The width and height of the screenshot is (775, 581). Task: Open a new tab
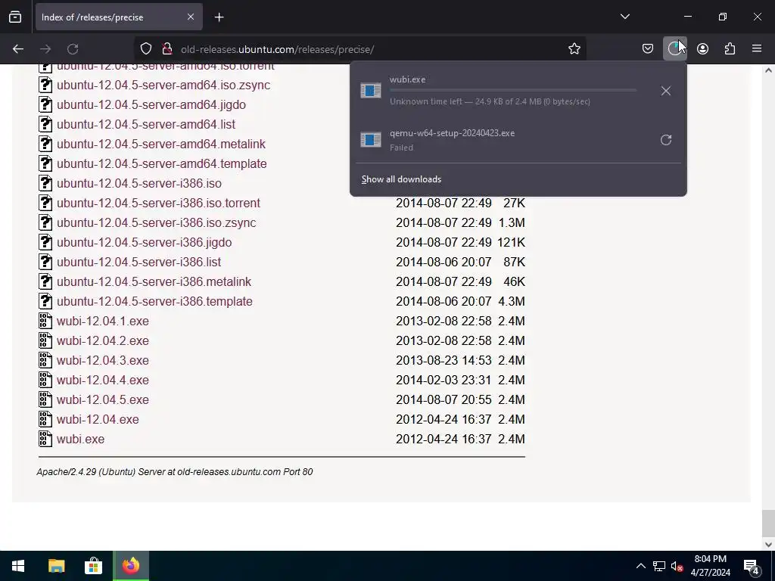(x=219, y=17)
